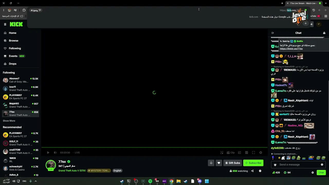The height and width of the screenshot is (185, 329).
Task: Mute the stream volume
Action: pos(55,153)
